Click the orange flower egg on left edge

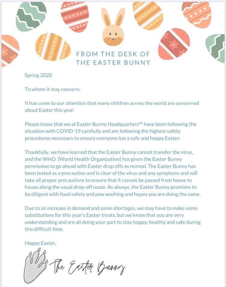point(10,51)
